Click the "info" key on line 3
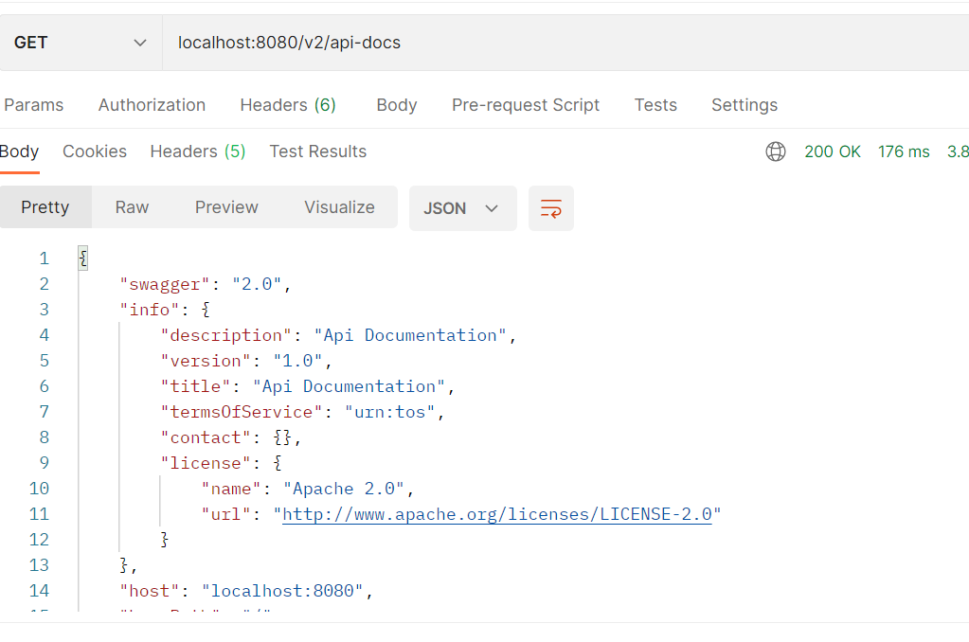969x642 pixels. click(149, 310)
